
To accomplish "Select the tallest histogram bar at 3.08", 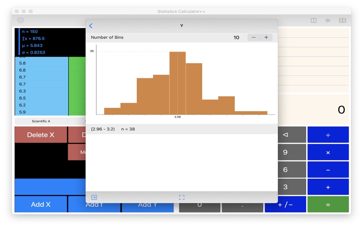I will 178,83.
